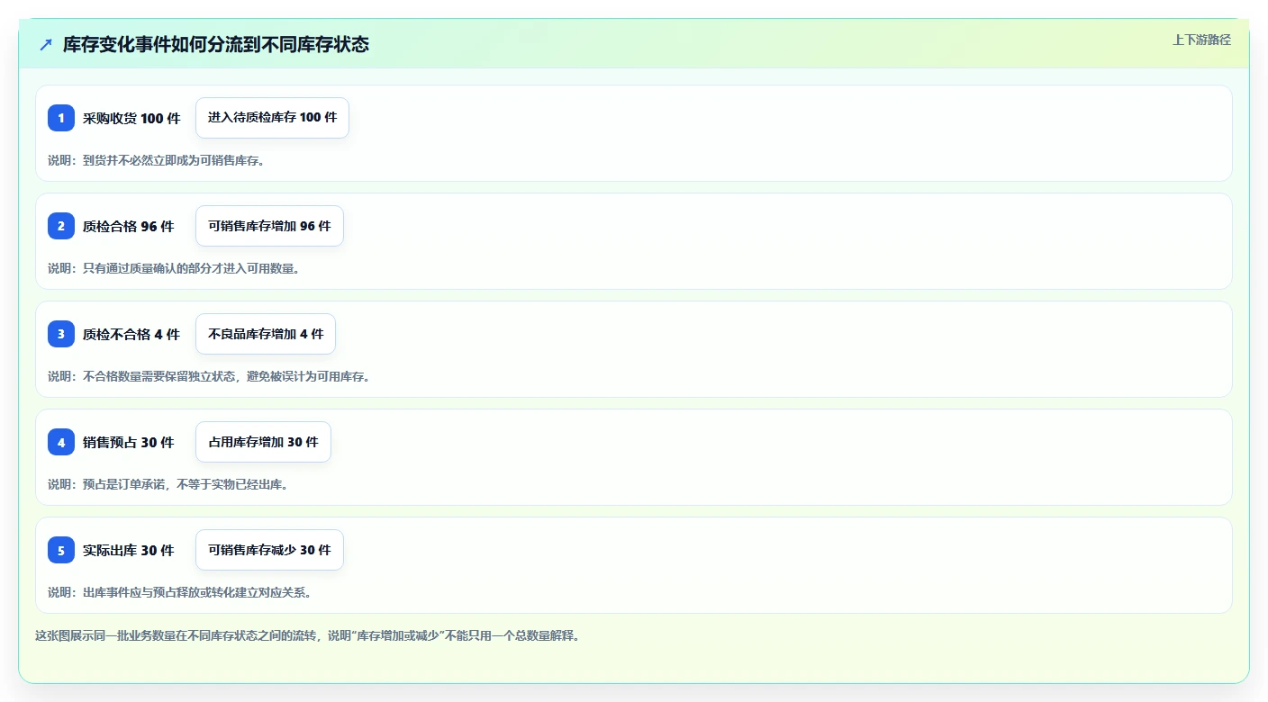Select the 销售预占 30 件 label
The image size is (1268, 702).
point(128,442)
